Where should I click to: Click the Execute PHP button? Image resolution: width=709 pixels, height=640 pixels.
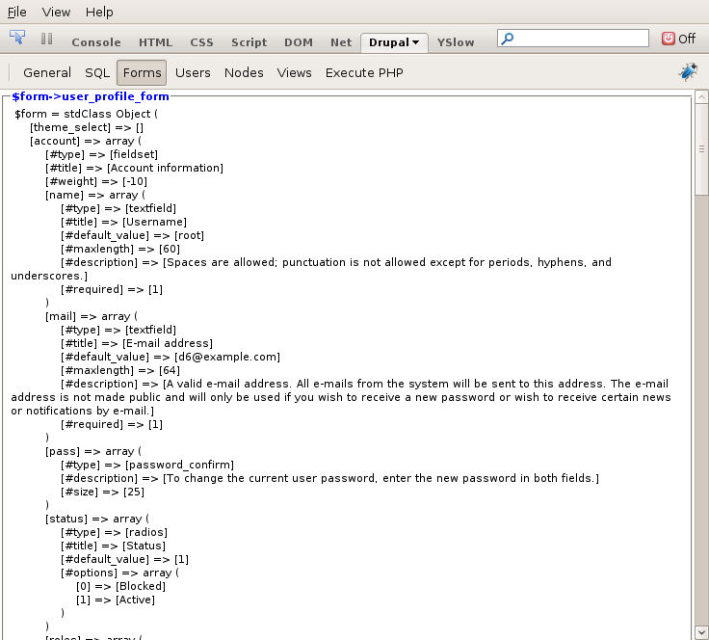[x=364, y=72]
